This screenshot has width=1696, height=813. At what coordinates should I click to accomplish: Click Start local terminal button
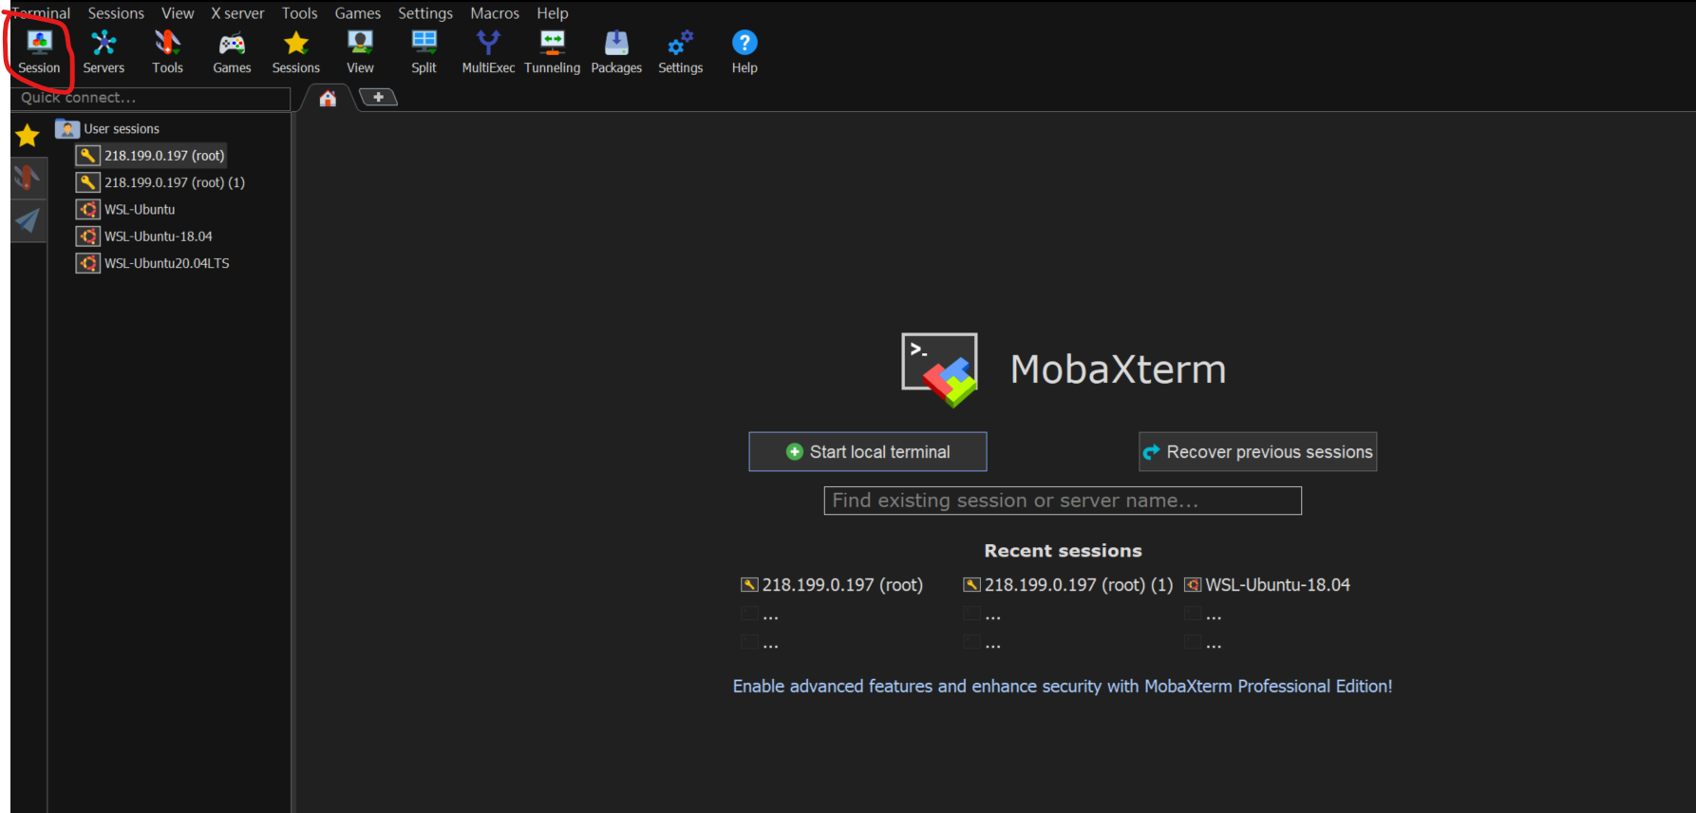click(x=868, y=452)
